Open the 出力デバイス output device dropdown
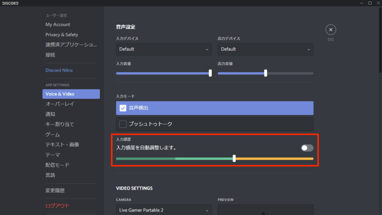The height and width of the screenshot is (215, 382). click(265, 49)
